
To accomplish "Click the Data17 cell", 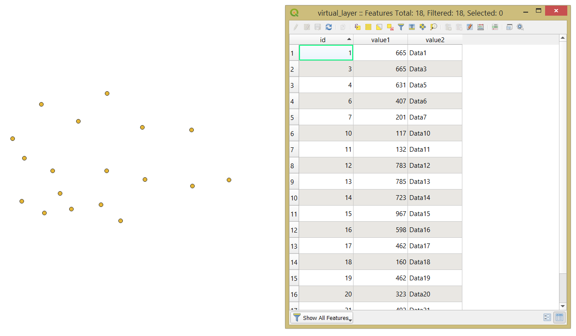I will [435, 246].
